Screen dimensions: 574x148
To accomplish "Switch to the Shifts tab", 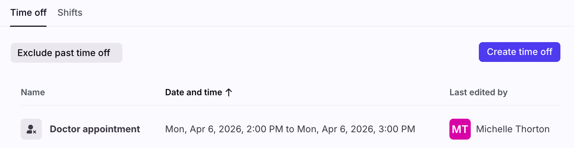I will (x=70, y=13).
